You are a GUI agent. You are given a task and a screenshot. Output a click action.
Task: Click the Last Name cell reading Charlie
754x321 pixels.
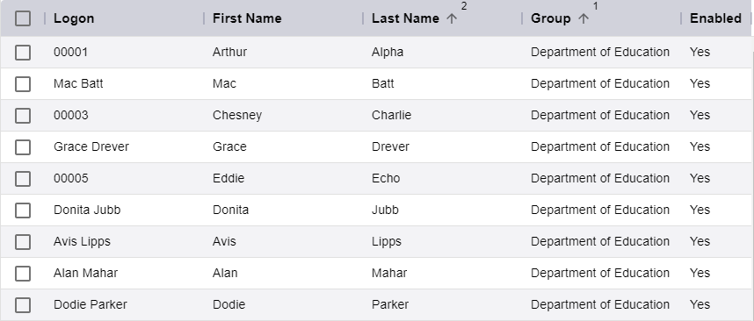391,115
